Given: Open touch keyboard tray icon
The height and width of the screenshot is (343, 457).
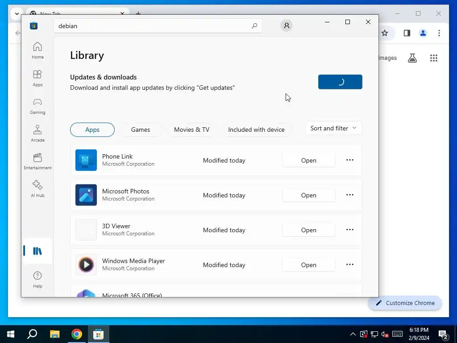Looking at the screenshot, I should pos(397,334).
